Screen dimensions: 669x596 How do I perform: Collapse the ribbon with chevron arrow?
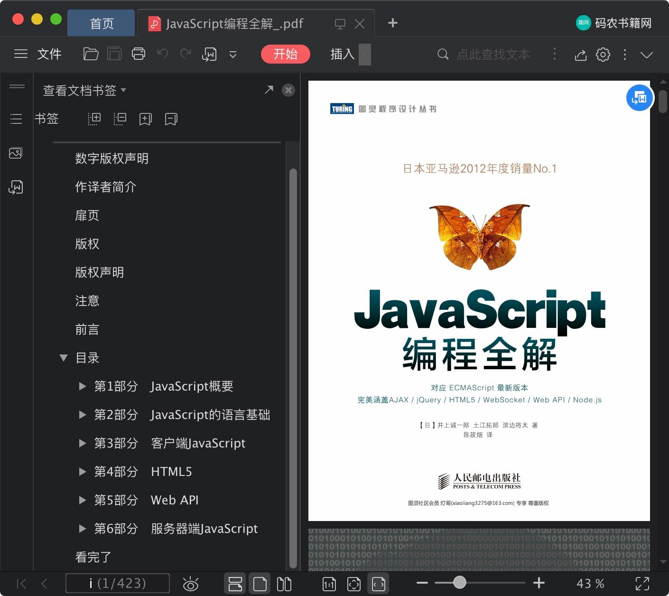coord(647,55)
